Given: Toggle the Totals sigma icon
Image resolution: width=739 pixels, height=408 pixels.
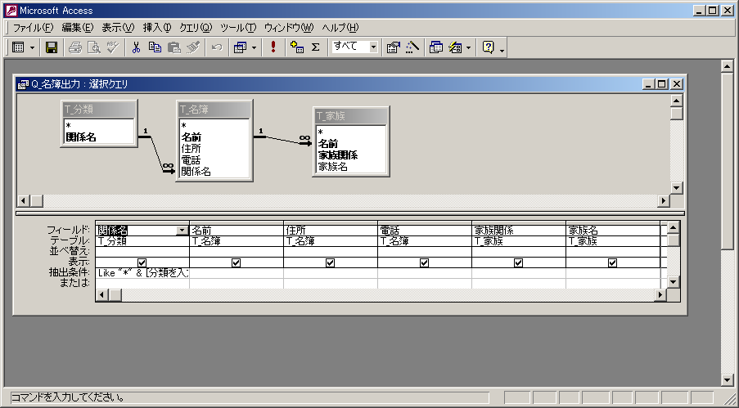Looking at the screenshot, I should pyautogui.click(x=316, y=47).
